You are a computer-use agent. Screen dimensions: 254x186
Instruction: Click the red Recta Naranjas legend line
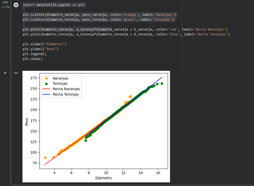click(x=46, y=89)
